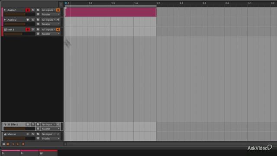Screen dimensions: 277x156
Task: Open Master output dropdown on Audio 2
Action: 51,24
